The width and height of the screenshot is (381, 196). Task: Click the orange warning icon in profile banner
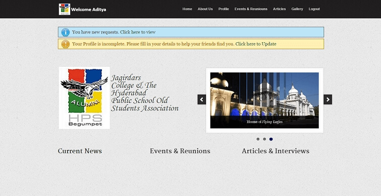coord(66,44)
